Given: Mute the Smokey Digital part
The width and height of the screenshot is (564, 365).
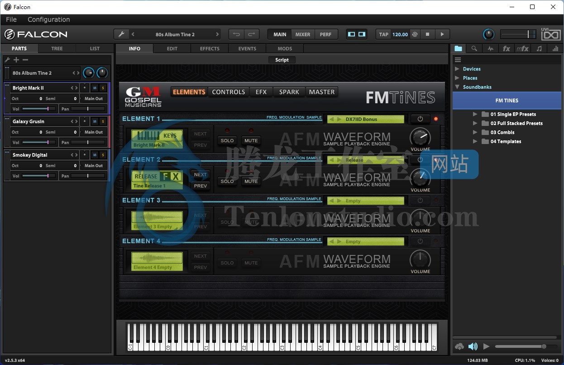Looking at the screenshot, I should (x=95, y=155).
